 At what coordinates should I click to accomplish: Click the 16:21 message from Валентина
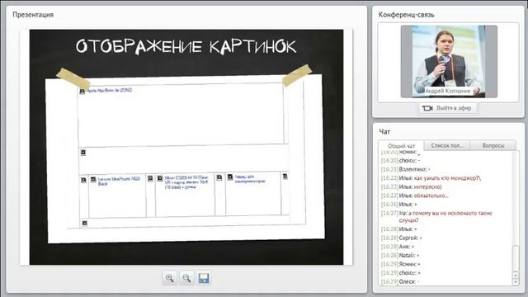(405, 169)
